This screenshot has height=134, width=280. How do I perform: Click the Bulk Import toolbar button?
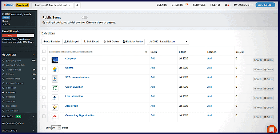coord(72,42)
